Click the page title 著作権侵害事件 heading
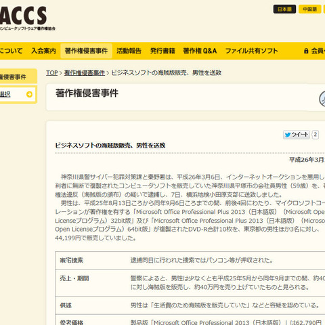The width and height of the screenshot is (325, 325). click(x=87, y=93)
